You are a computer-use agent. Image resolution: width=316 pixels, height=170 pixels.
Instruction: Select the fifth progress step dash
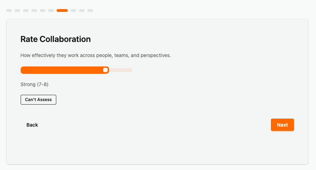tap(43, 10)
